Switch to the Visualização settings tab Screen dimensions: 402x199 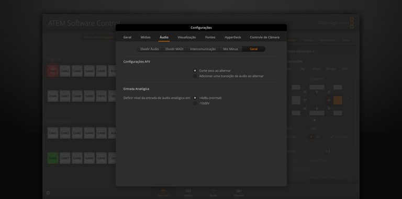[187, 37]
